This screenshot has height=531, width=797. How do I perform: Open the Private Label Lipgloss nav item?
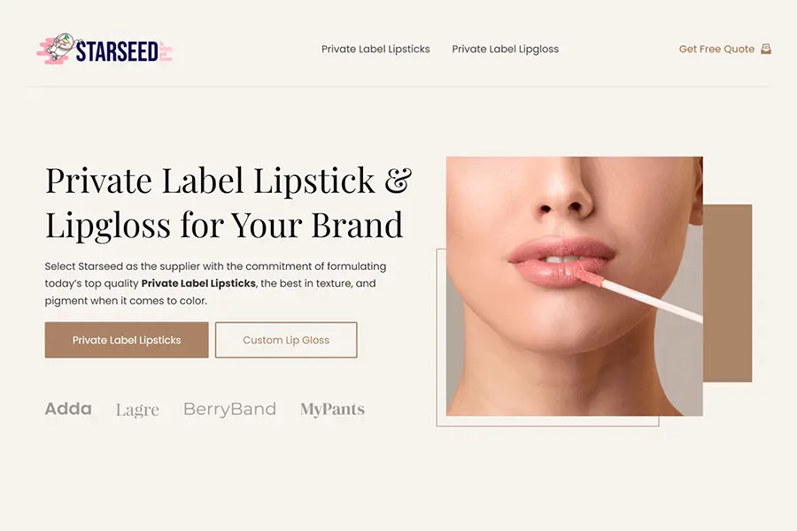(x=506, y=50)
